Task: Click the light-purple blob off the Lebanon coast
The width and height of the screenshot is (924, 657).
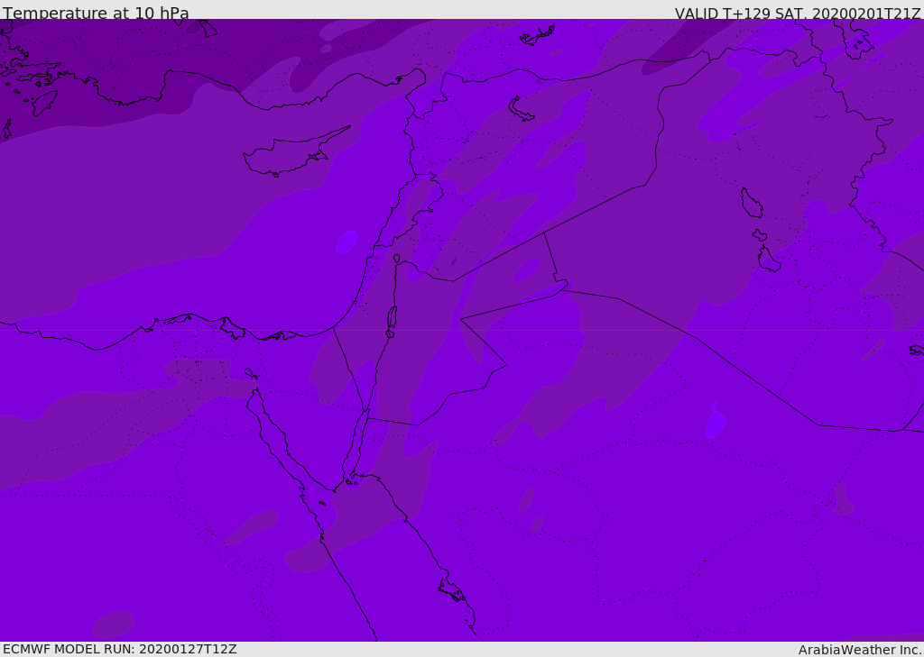Action: point(346,242)
